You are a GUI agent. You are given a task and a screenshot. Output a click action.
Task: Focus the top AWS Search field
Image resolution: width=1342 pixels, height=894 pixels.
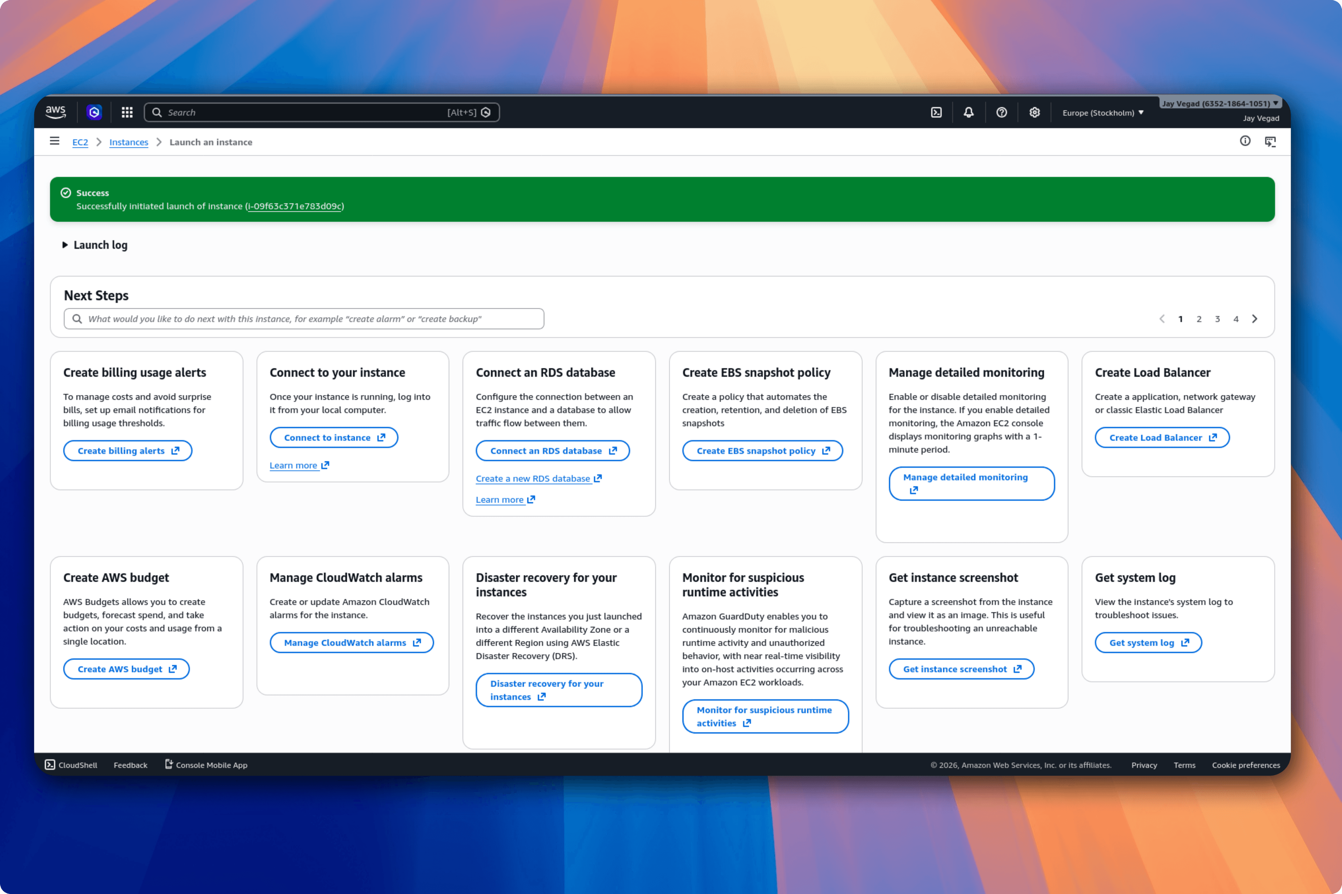pyautogui.click(x=322, y=112)
